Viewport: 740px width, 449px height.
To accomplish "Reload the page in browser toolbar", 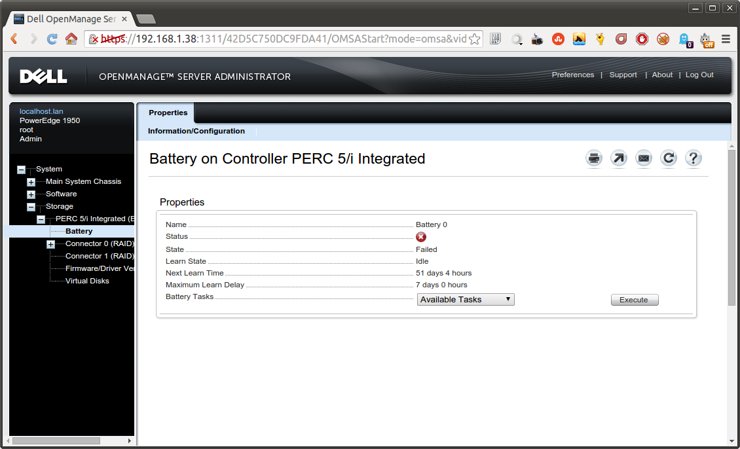I will tap(52, 39).
